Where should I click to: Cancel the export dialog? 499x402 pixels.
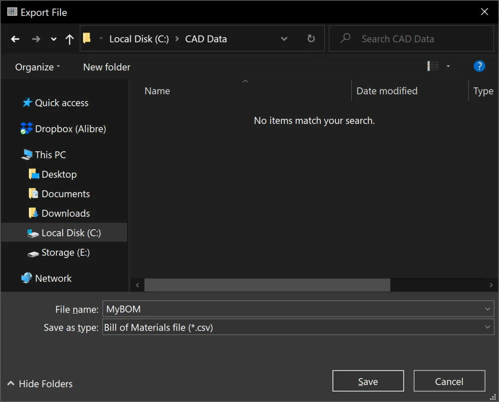coord(449,381)
